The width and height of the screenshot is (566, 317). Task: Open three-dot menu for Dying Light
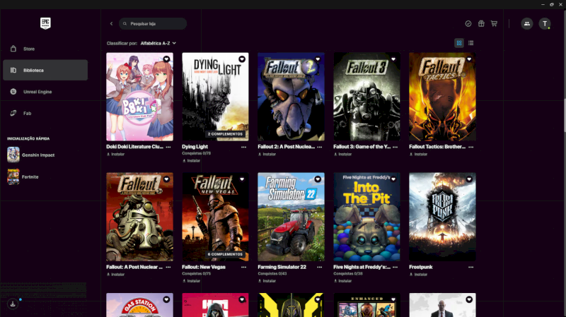[x=244, y=147]
